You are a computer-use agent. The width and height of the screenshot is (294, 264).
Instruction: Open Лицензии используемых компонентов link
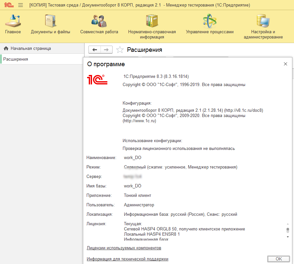[x=124, y=248]
